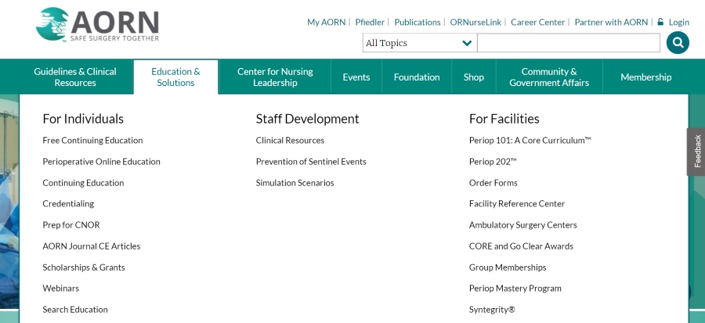Click the lock icon beside Login
This screenshot has width=705, height=323.
pyautogui.click(x=660, y=22)
